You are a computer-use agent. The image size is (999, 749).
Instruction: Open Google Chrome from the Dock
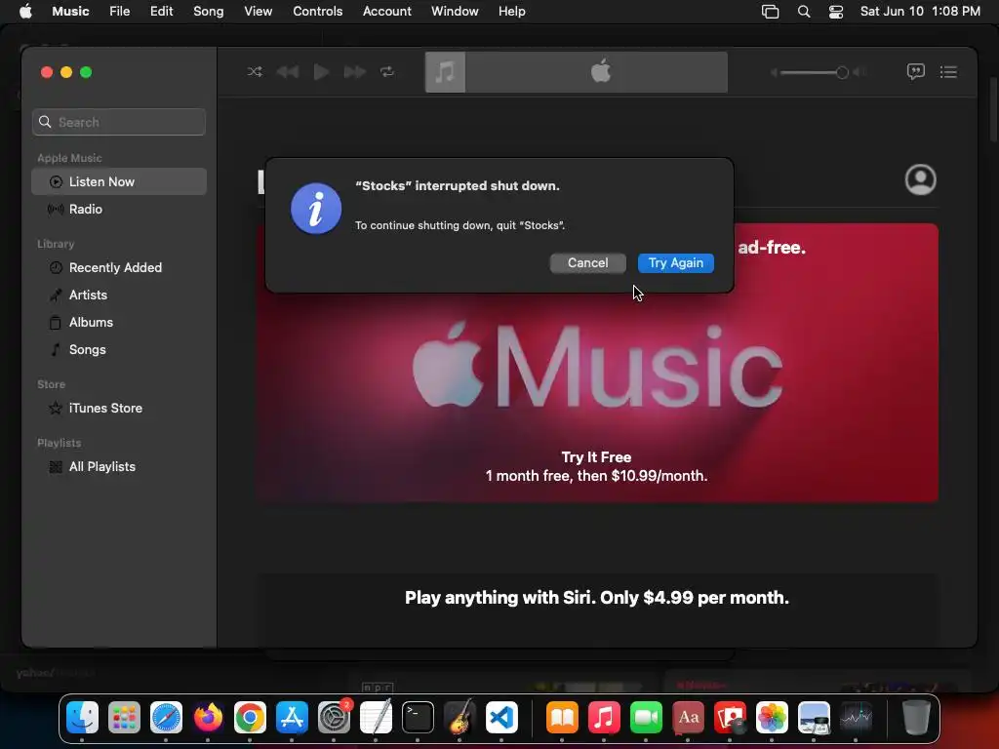250,718
